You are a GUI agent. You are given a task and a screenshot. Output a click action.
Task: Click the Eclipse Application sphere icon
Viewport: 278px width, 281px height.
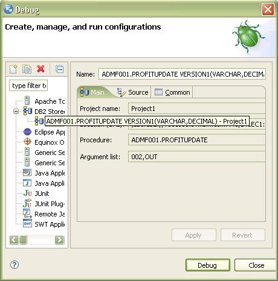27,132
